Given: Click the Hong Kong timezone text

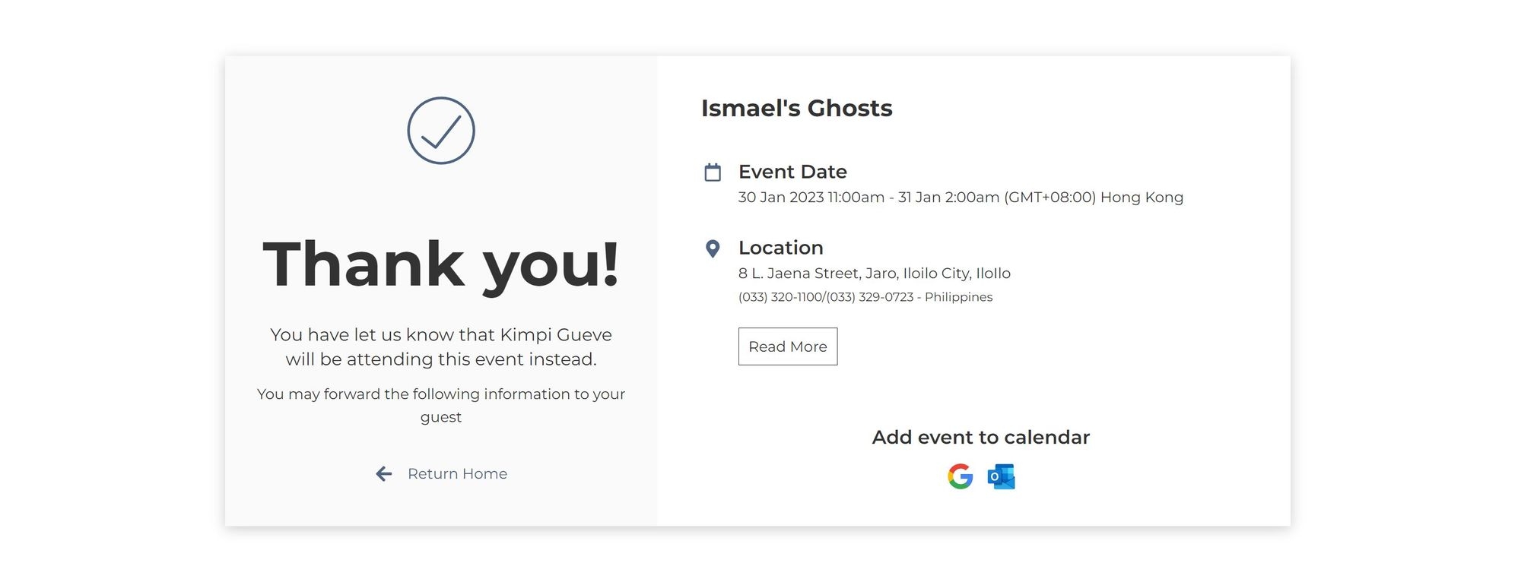Looking at the screenshot, I should click(x=1094, y=198).
